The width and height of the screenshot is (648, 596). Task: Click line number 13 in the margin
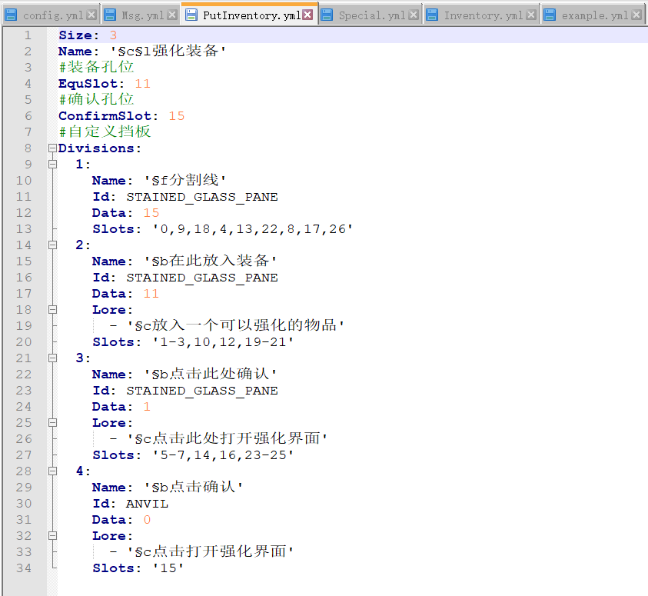point(24,228)
